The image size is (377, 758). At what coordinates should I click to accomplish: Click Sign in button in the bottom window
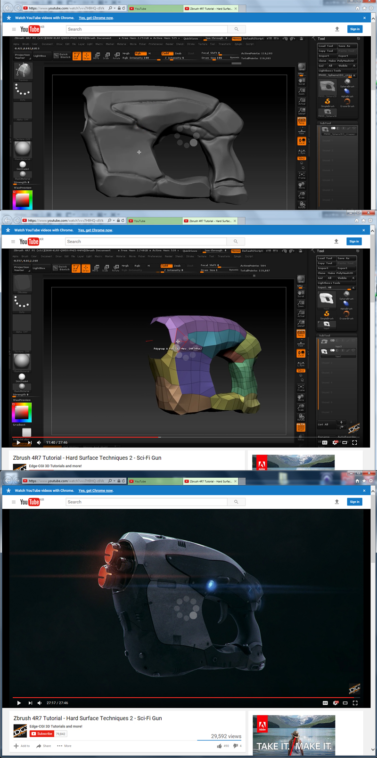[354, 502]
